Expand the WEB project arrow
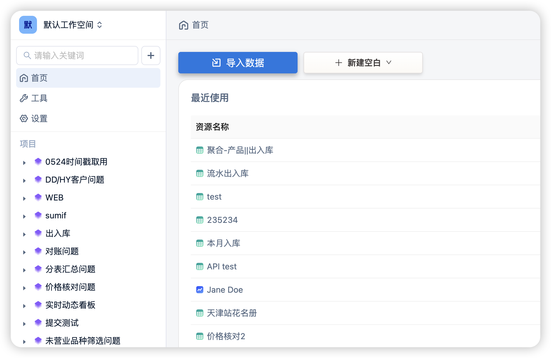Screen dimensions: 551x358 [24, 198]
